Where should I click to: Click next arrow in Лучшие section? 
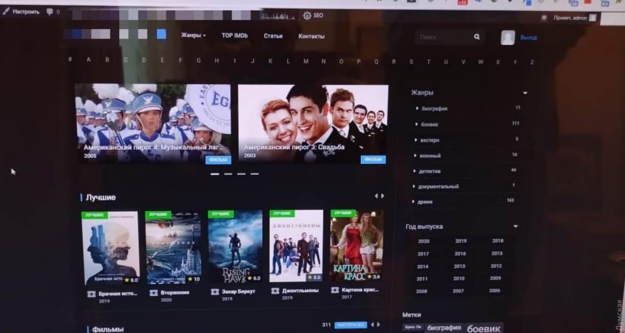coord(383,196)
